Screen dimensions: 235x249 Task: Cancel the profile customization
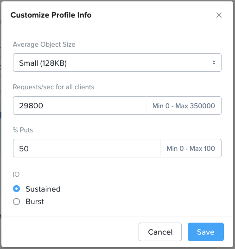[160, 232]
